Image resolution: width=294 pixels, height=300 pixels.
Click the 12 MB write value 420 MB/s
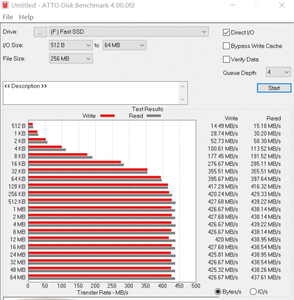coord(227,240)
